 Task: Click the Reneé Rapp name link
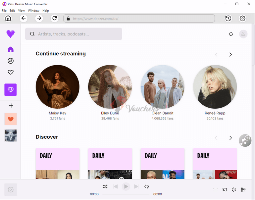[215, 113]
